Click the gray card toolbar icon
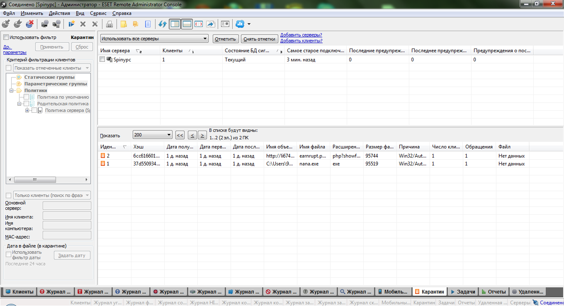The height and width of the screenshot is (306, 564). point(225,24)
